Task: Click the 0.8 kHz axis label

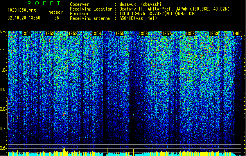Action: coord(4,109)
